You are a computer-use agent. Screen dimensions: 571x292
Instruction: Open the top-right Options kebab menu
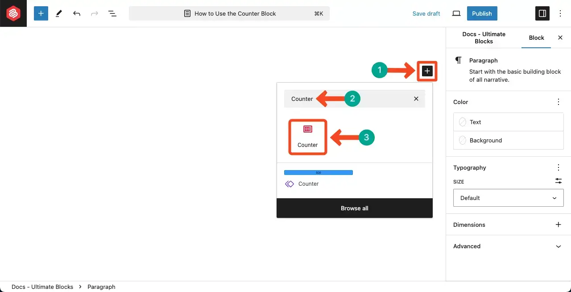[x=561, y=13]
